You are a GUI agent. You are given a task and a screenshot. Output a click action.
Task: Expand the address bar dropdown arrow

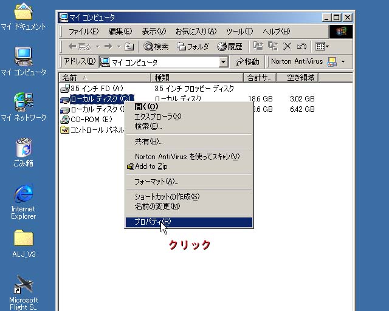(x=223, y=62)
